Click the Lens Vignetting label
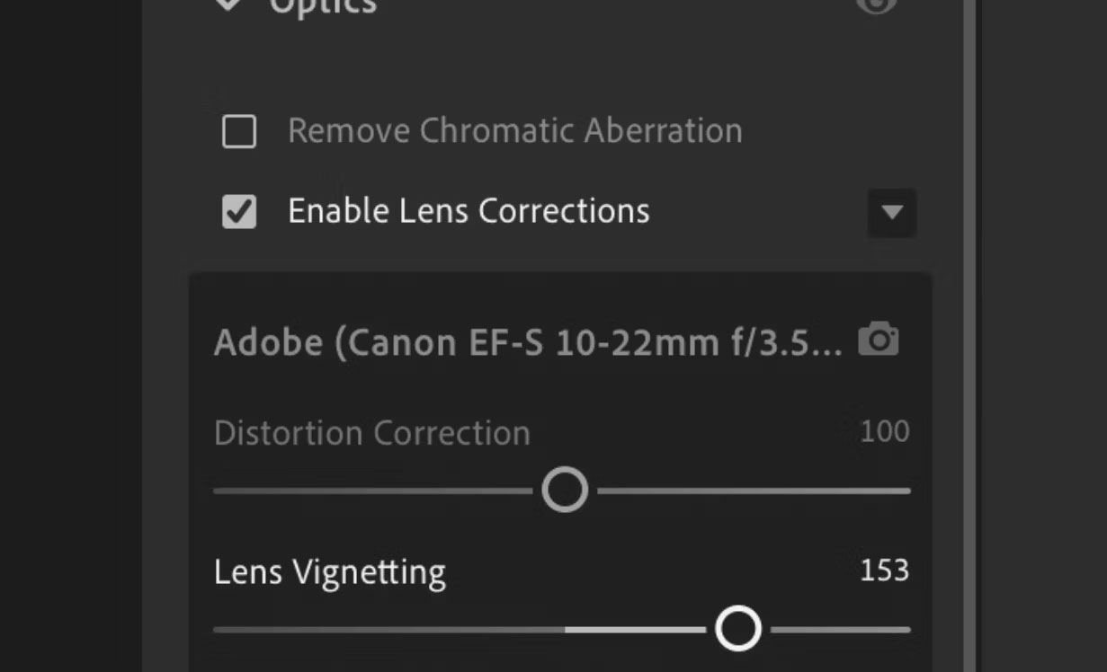 pos(329,571)
